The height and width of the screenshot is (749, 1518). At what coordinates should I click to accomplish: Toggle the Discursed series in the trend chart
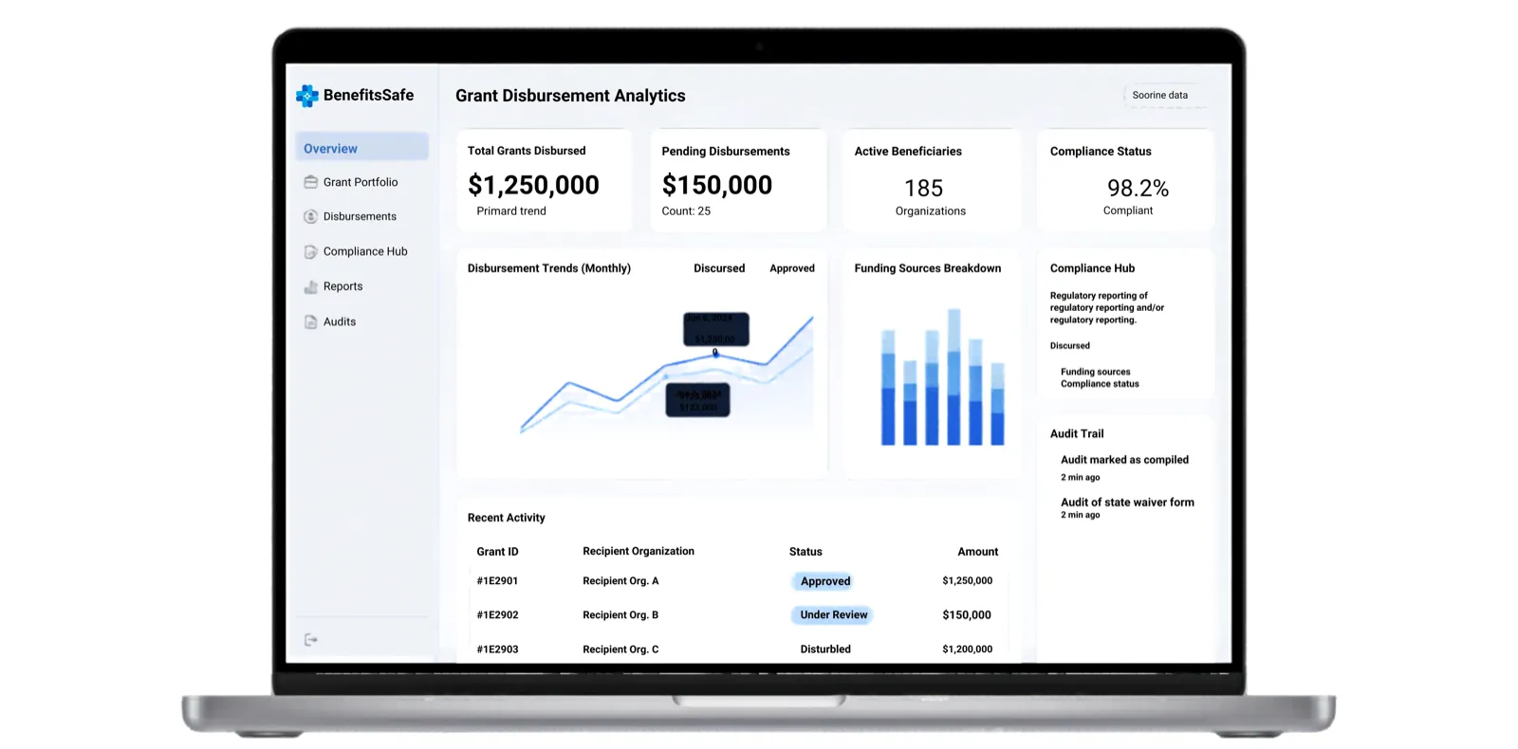(719, 268)
